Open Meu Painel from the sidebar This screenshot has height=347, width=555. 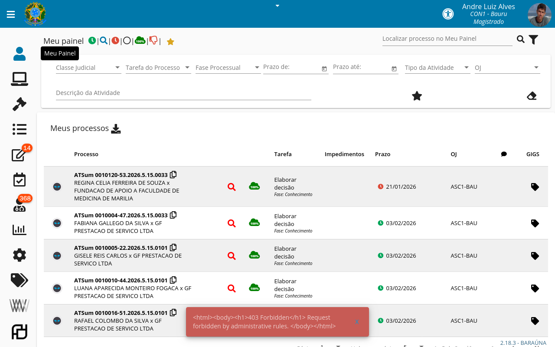click(x=20, y=54)
